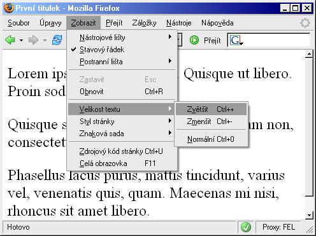Expand the Znaková sada submenu

click(122, 134)
